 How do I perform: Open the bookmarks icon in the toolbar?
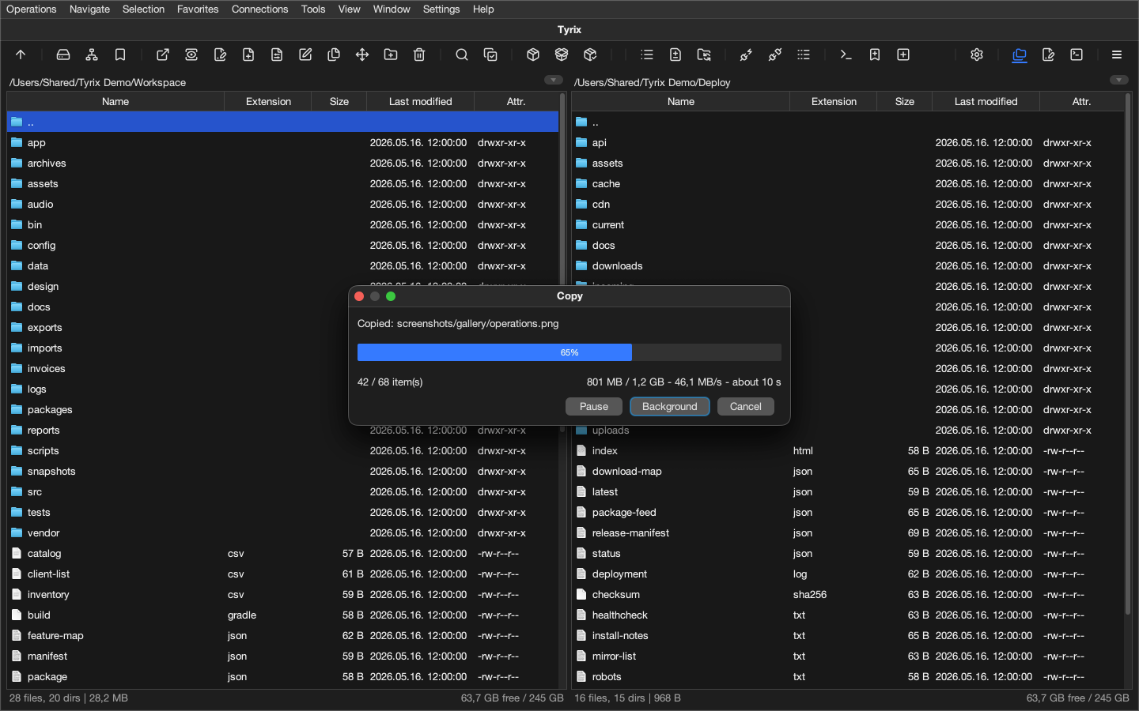coord(120,55)
